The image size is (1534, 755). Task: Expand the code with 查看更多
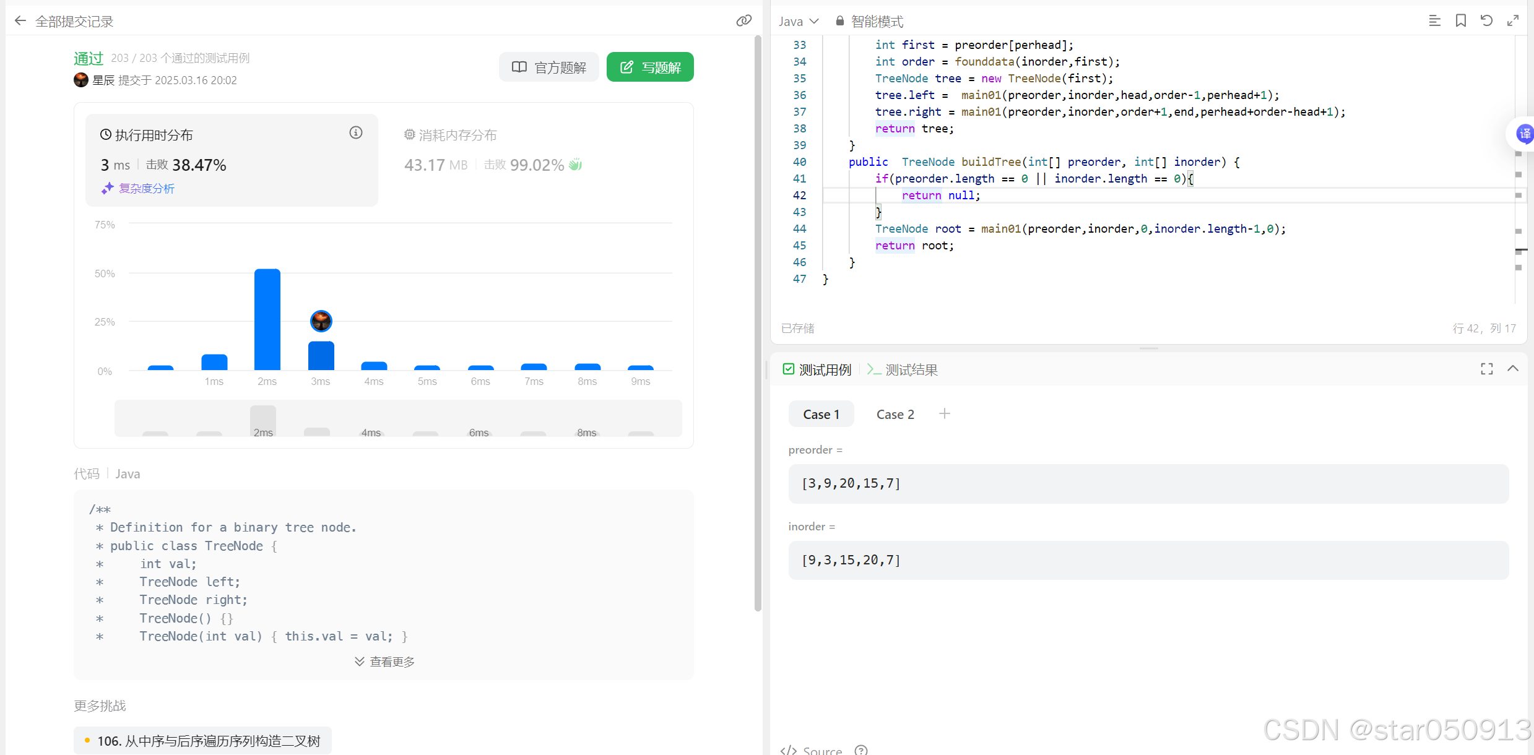pos(384,662)
